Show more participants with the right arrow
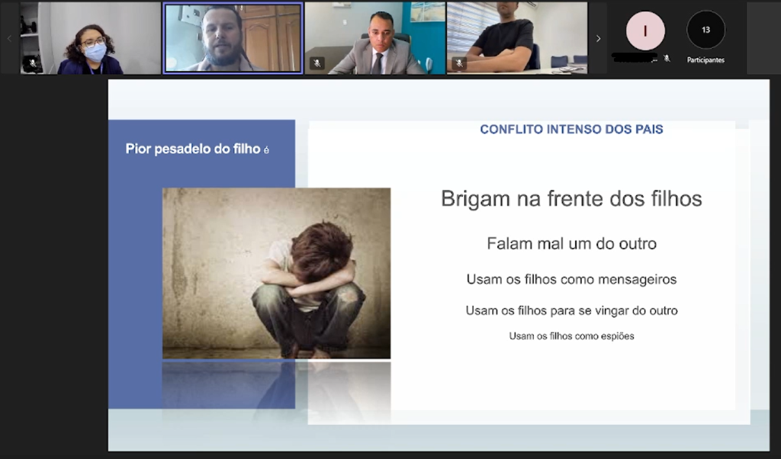The image size is (781, 459). [x=598, y=38]
